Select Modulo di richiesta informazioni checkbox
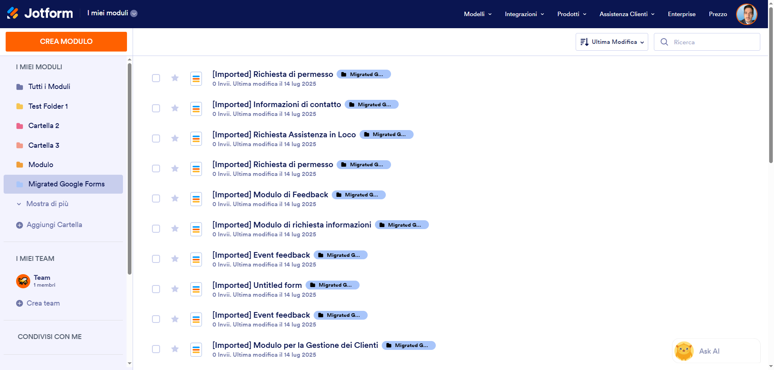The width and height of the screenshot is (774, 370). 156,229
